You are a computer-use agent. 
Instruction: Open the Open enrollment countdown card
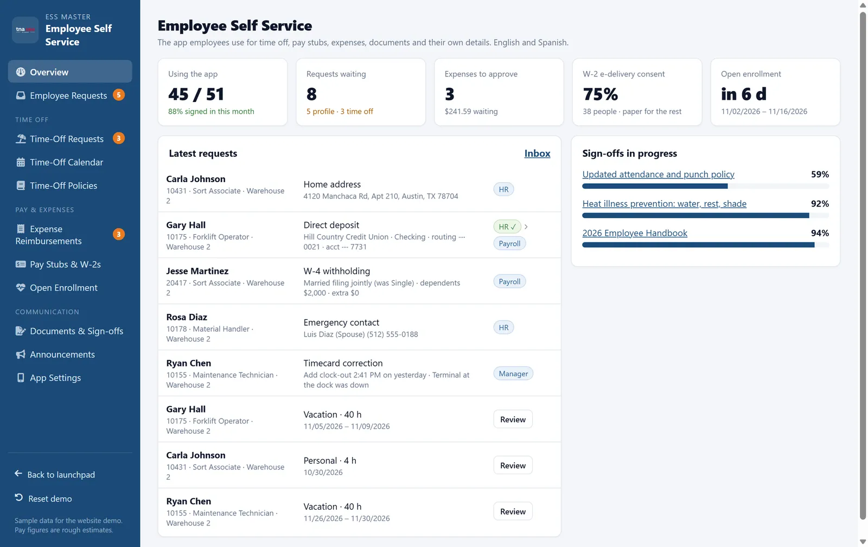775,92
